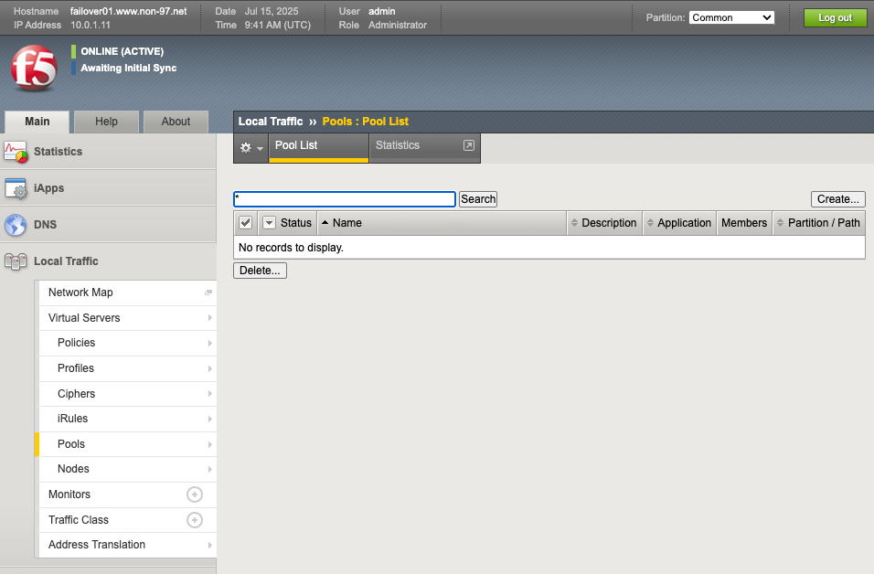Select the Pool List tab

click(x=318, y=147)
